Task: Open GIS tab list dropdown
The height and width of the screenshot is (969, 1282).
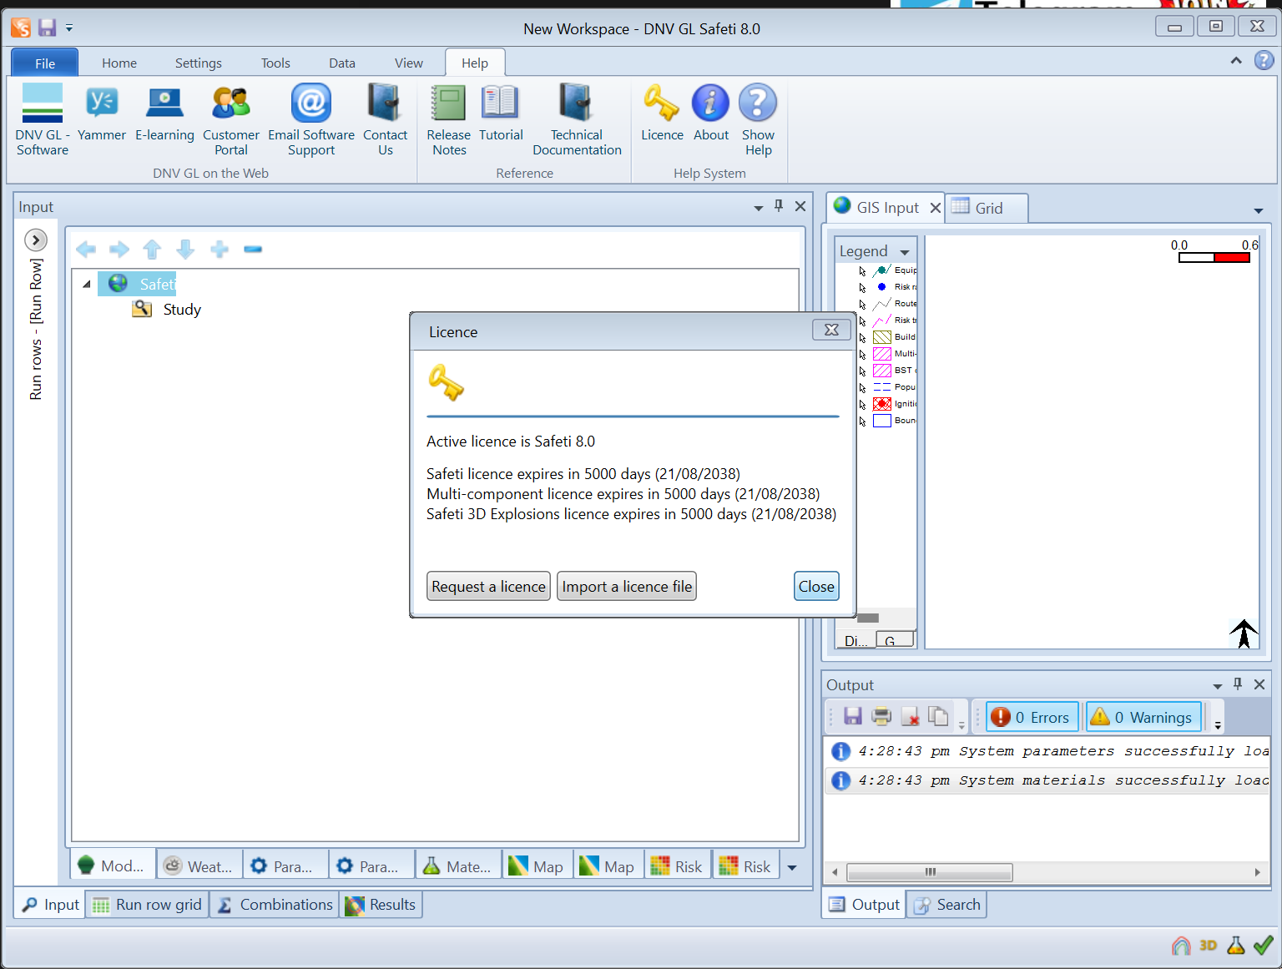Action: point(1258,211)
